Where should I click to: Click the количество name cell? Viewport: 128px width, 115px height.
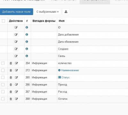(65, 63)
